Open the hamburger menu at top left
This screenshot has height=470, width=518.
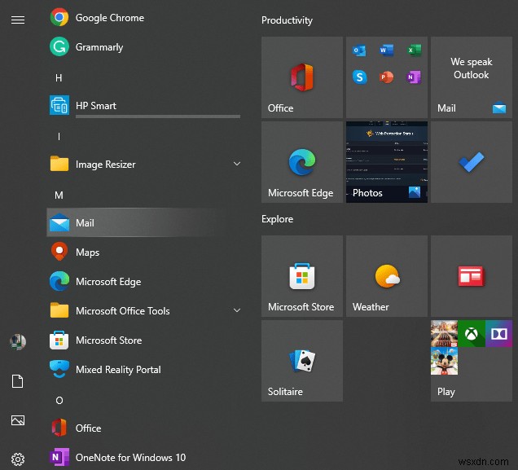[x=18, y=20]
